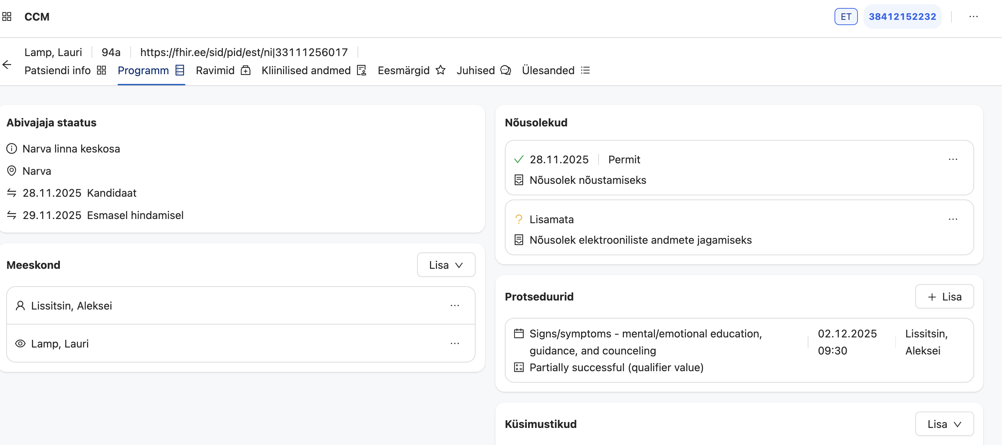Click the medication icon next to Ravimid
This screenshot has width=1002, height=445.
coord(245,70)
